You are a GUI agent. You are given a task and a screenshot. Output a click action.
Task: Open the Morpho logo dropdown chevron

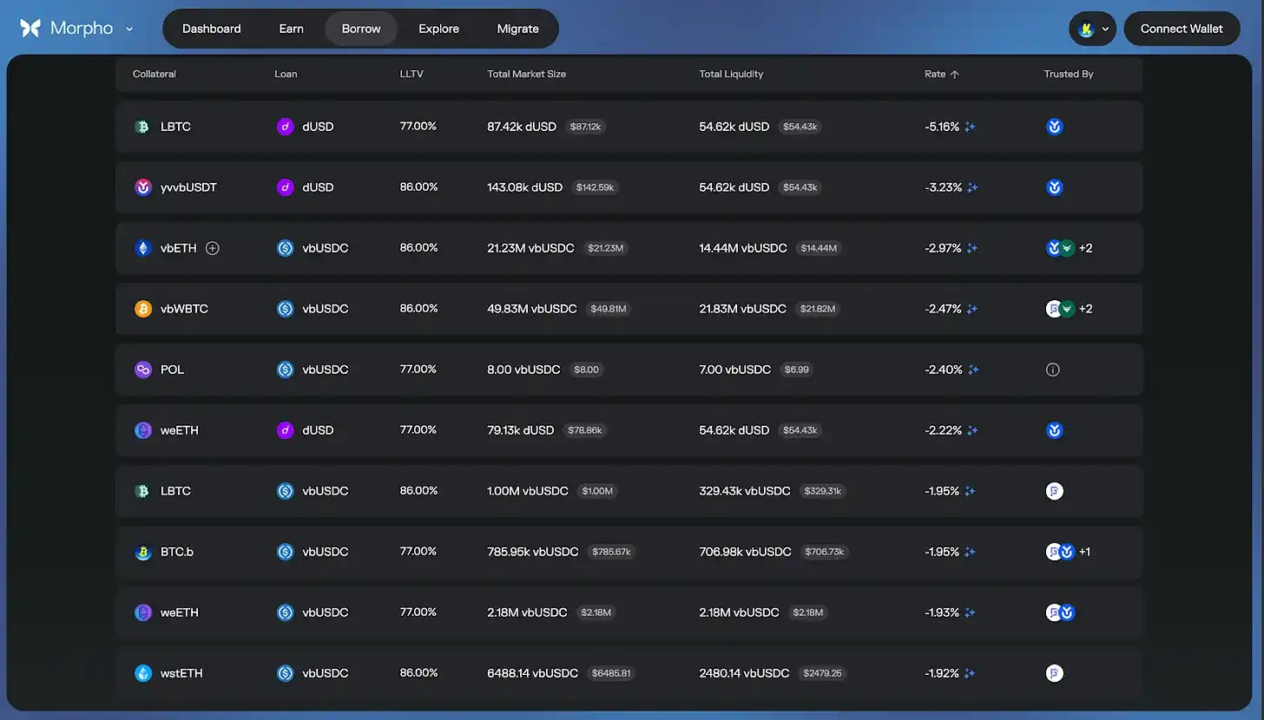point(129,29)
